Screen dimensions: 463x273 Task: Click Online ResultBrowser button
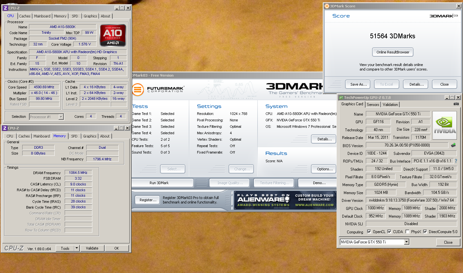tap(393, 52)
